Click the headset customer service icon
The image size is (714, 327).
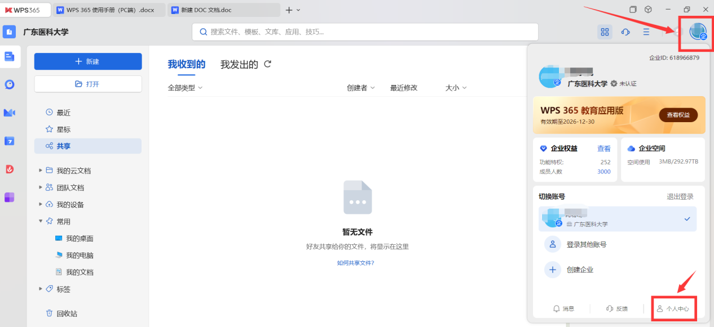[625, 32]
